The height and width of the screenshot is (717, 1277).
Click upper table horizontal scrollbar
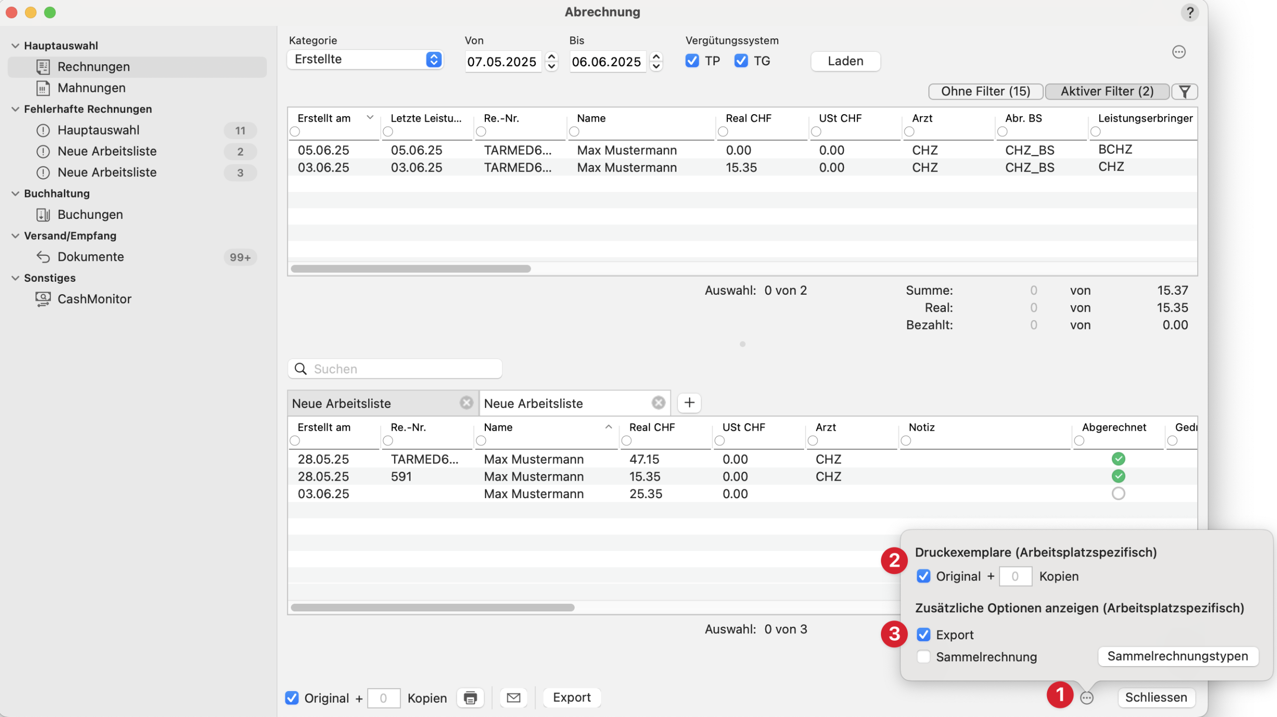[x=411, y=269]
